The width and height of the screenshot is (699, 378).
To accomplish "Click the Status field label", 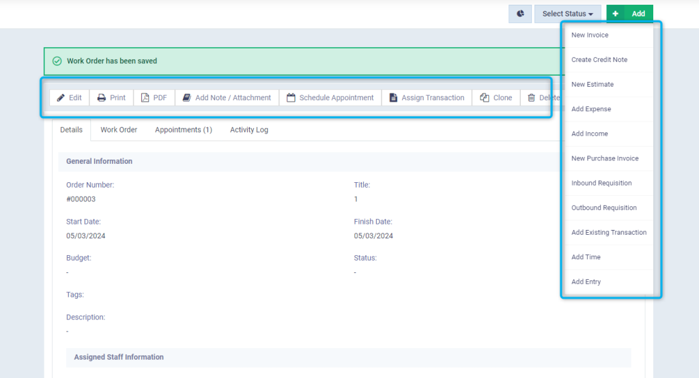I will click(x=365, y=258).
